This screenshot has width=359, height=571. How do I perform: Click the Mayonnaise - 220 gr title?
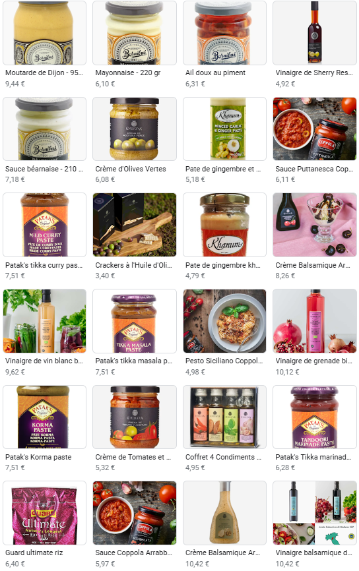127,73
